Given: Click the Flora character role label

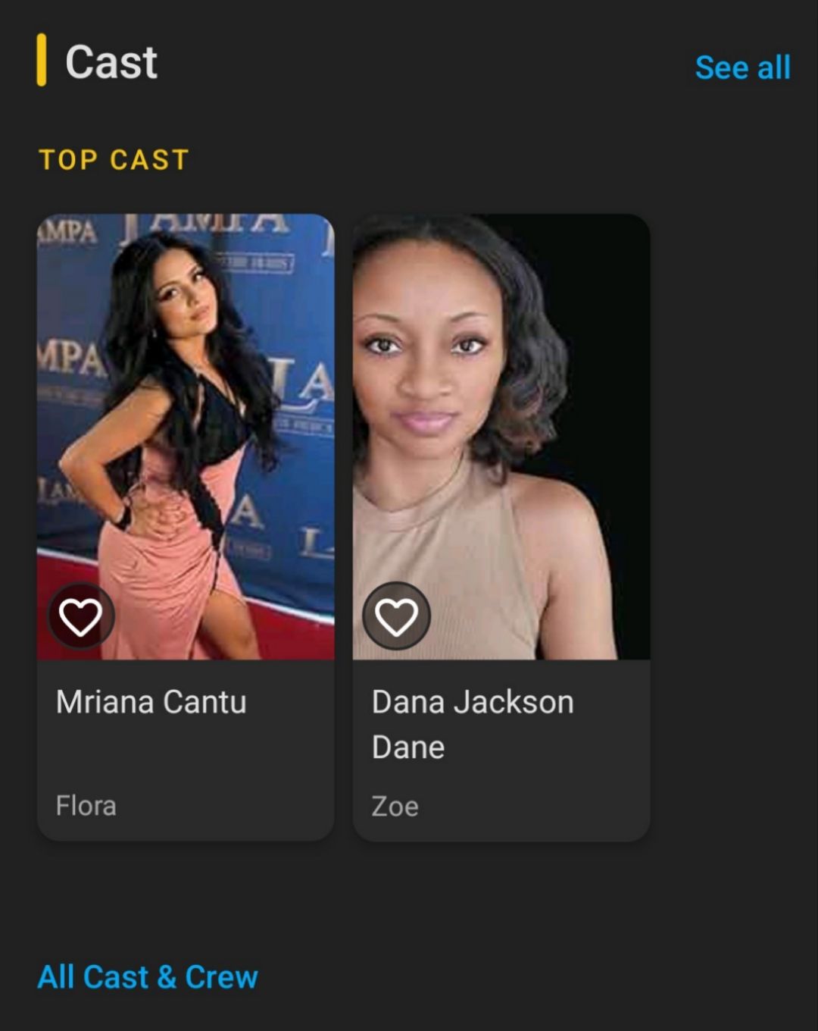Looking at the screenshot, I should pyautogui.click(x=86, y=805).
